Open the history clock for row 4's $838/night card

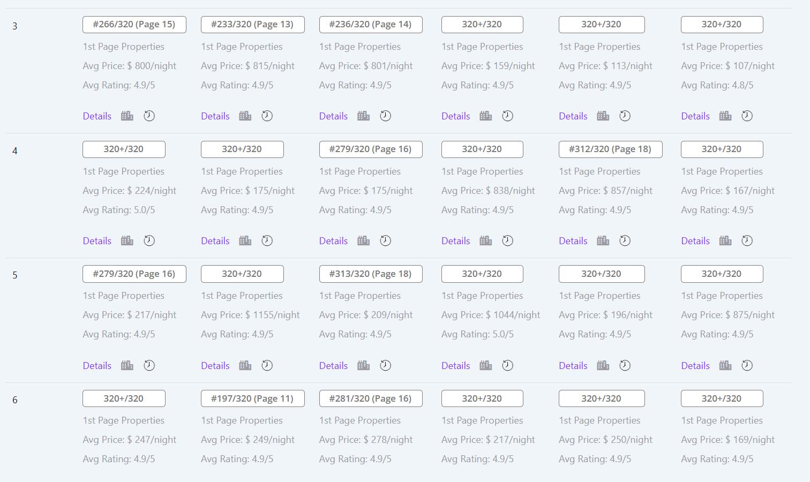[x=507, y=240]
